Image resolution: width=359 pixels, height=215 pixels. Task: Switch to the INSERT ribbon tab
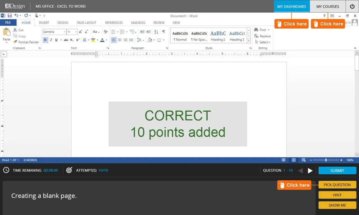click(44, 23)
